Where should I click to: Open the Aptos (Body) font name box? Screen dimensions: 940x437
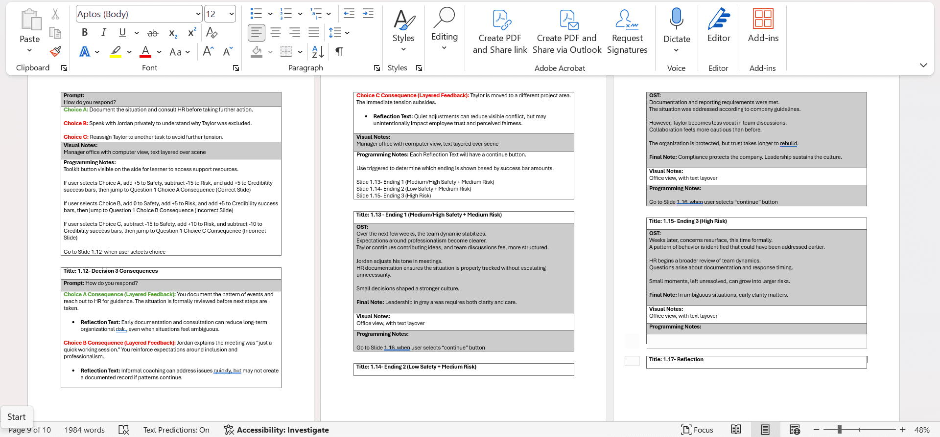(139, 14)
